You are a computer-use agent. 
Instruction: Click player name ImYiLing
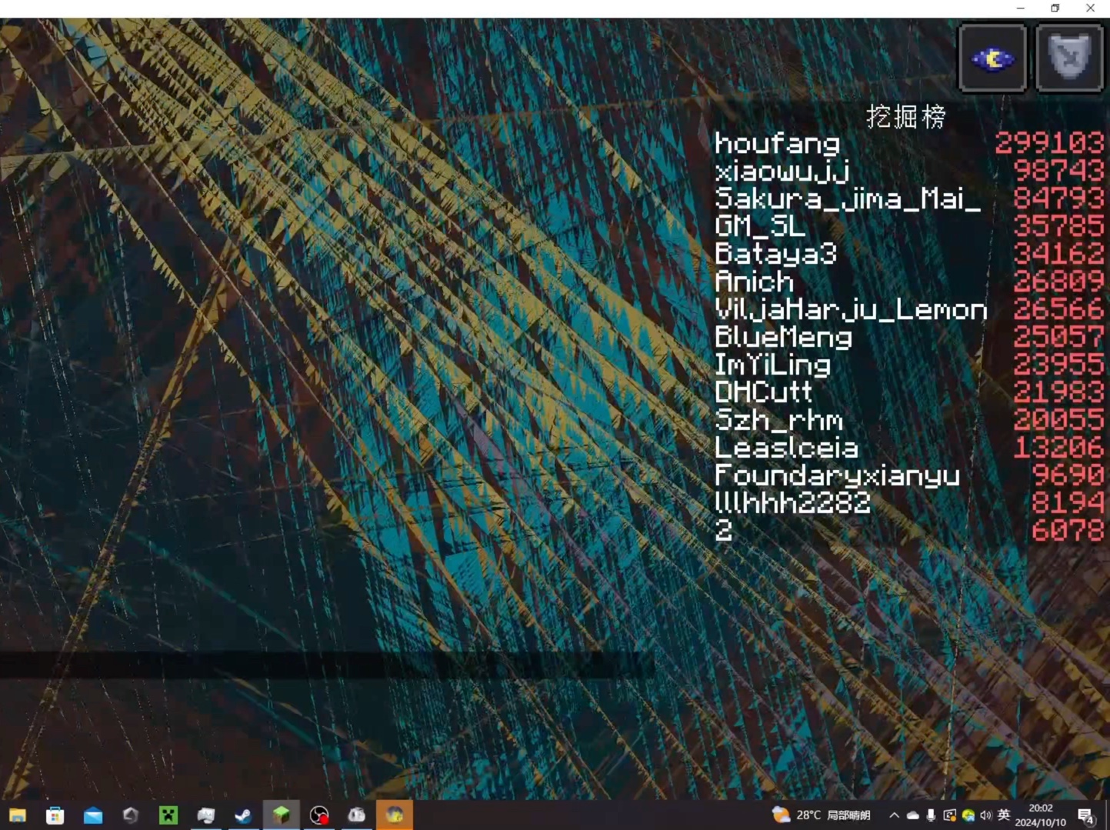coord(772,365)
